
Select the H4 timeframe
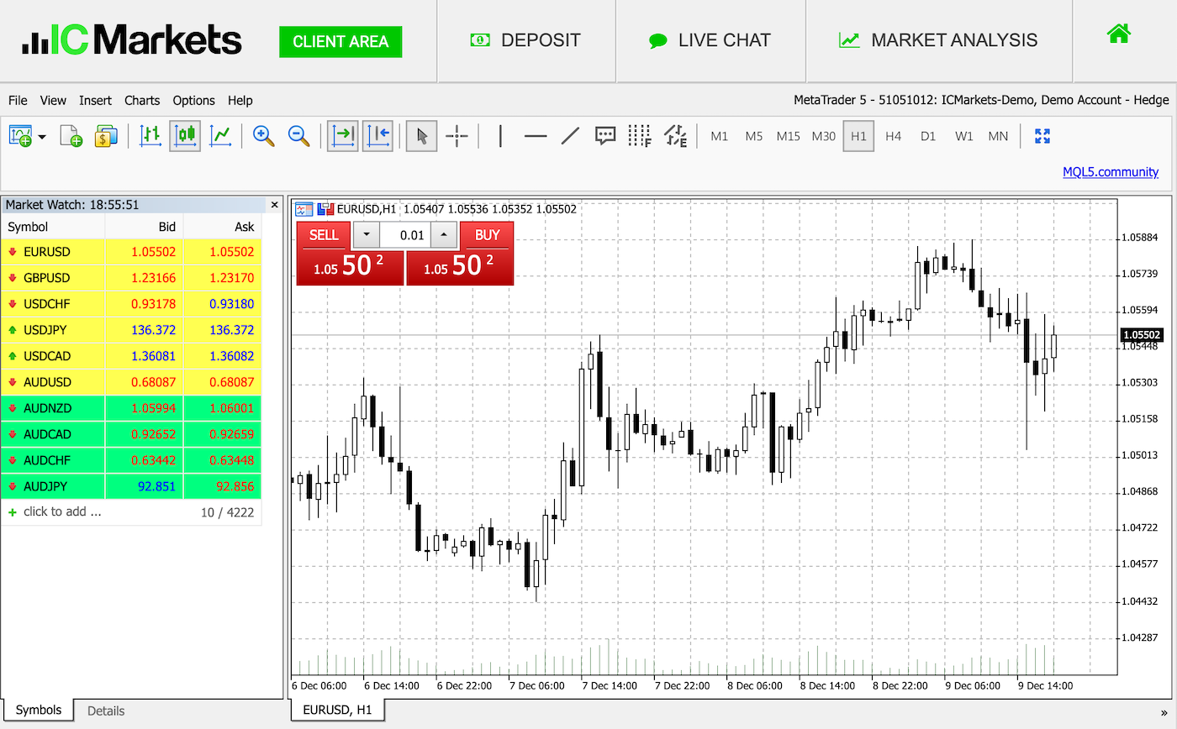(x=893, y=136)
